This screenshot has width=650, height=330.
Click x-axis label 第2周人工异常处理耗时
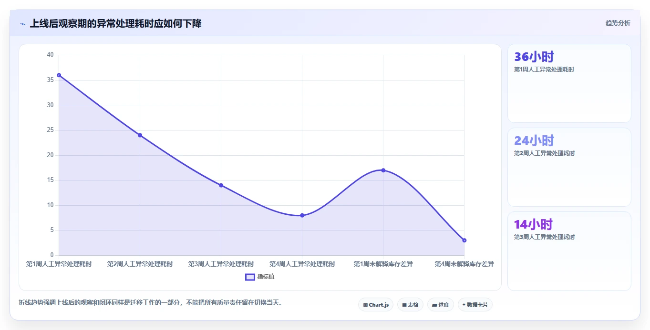(140, 264)
